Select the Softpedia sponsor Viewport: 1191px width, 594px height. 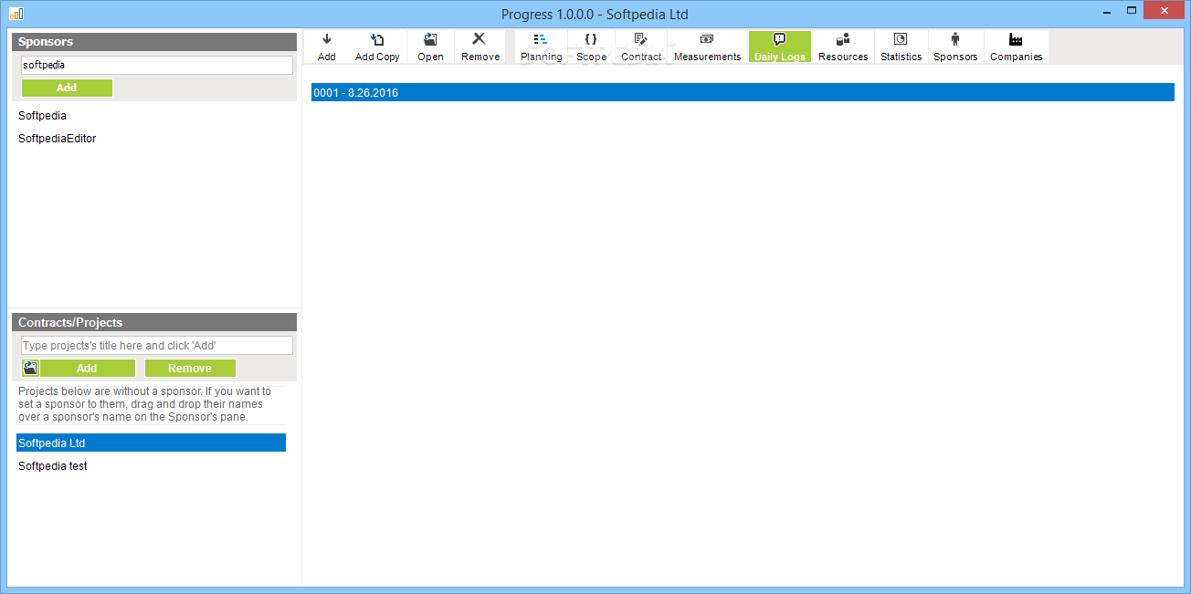[x=152, y=116]
